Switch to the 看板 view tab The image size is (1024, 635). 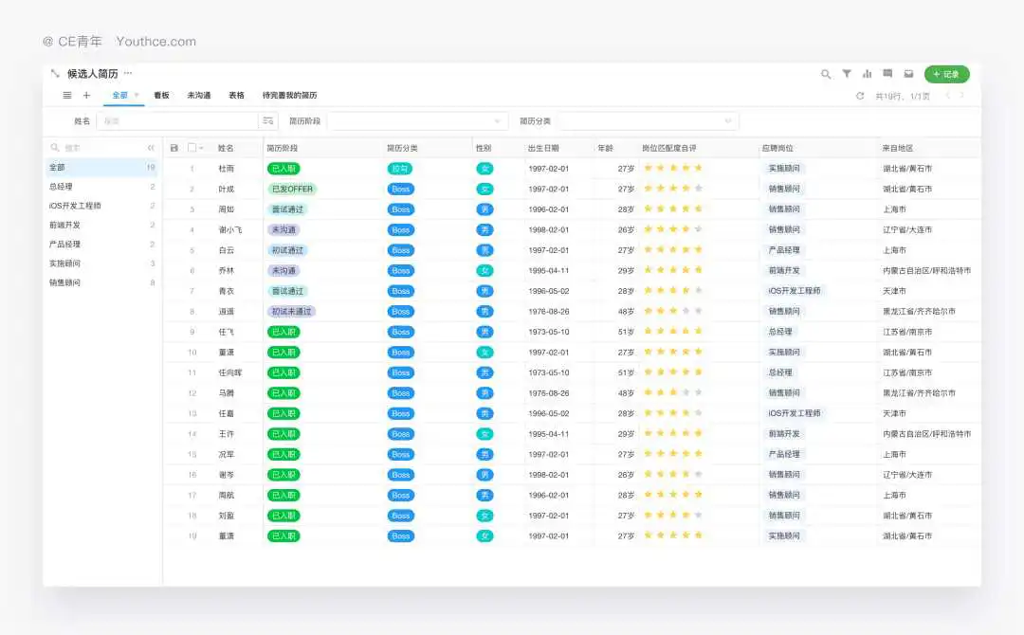coord(161,96)
